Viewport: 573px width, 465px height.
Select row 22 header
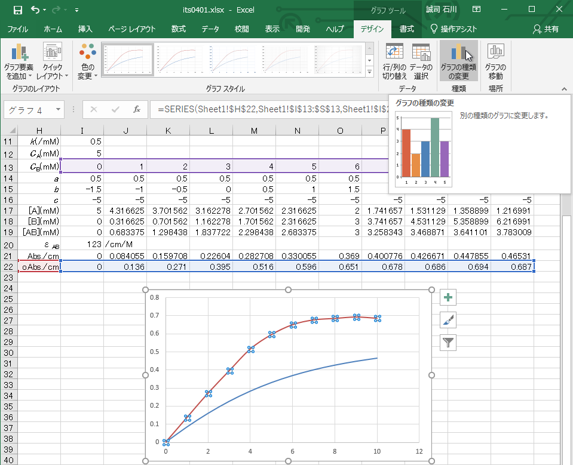click(9, 267)
